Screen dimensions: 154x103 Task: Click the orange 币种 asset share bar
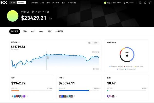15,91
